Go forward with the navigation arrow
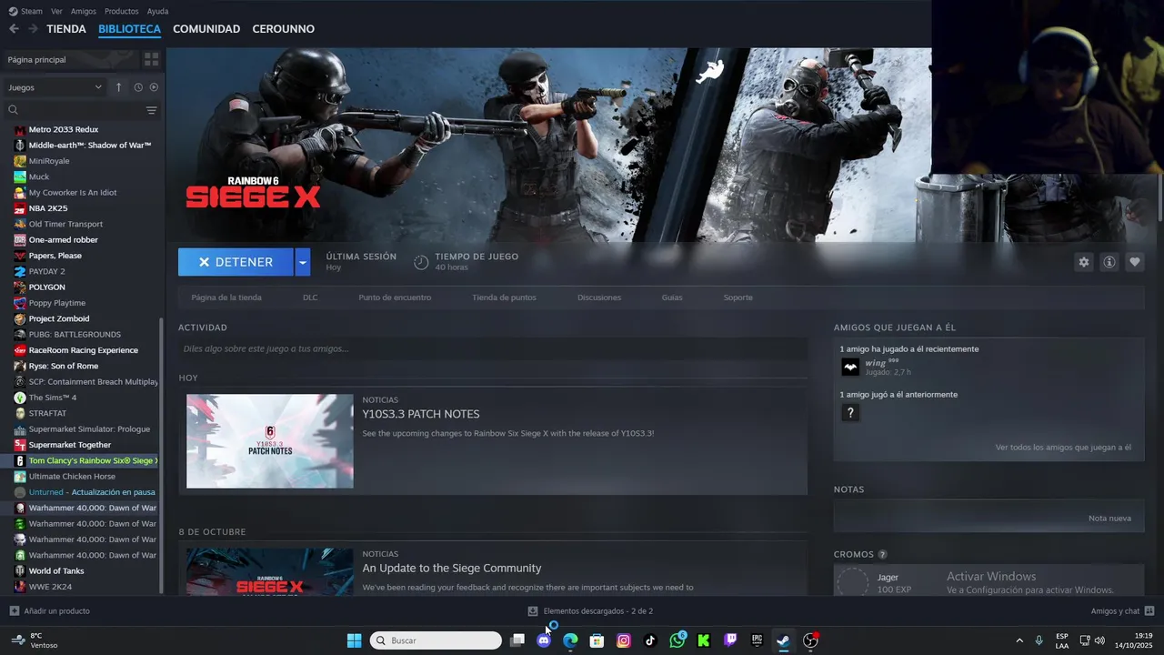 tap(33, 29)
